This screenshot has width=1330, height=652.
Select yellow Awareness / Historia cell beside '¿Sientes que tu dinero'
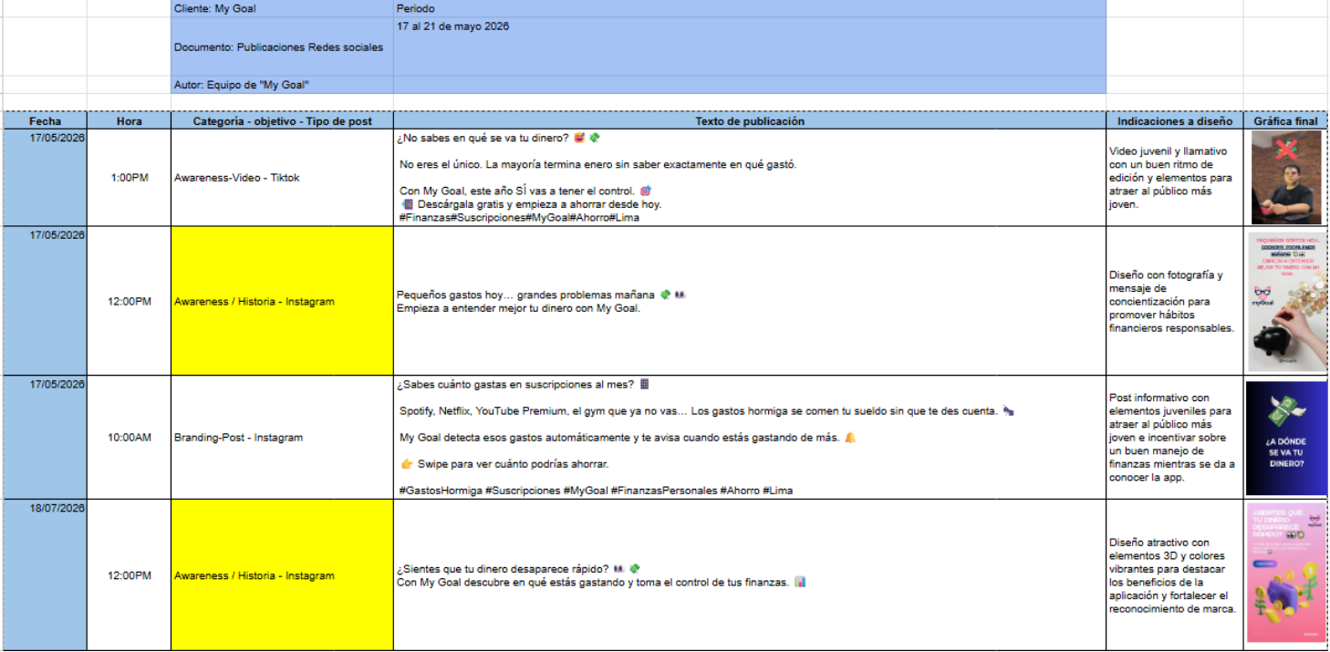pos(282,574)
